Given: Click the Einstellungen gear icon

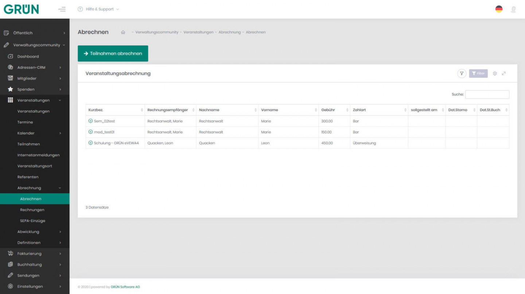Looking at the screenshot, I should coord(10,286).
